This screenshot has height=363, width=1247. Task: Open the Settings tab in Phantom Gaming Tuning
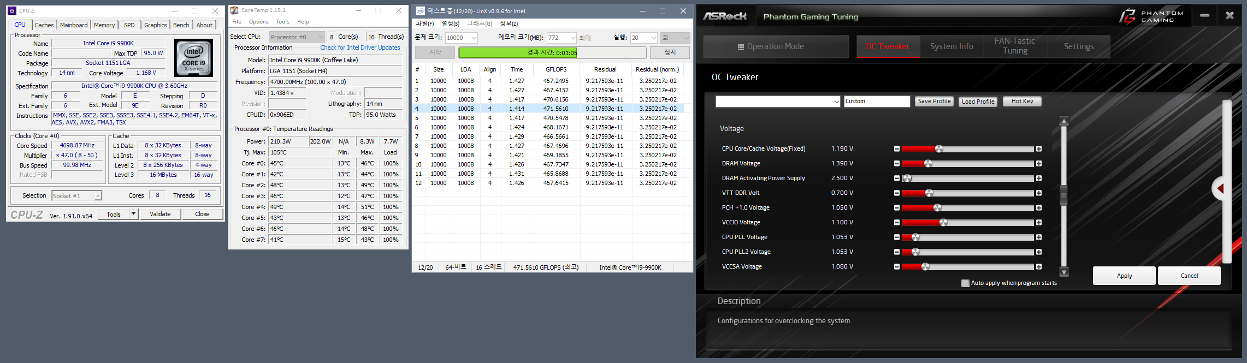pyautogui.click(x=1079, y=46)
